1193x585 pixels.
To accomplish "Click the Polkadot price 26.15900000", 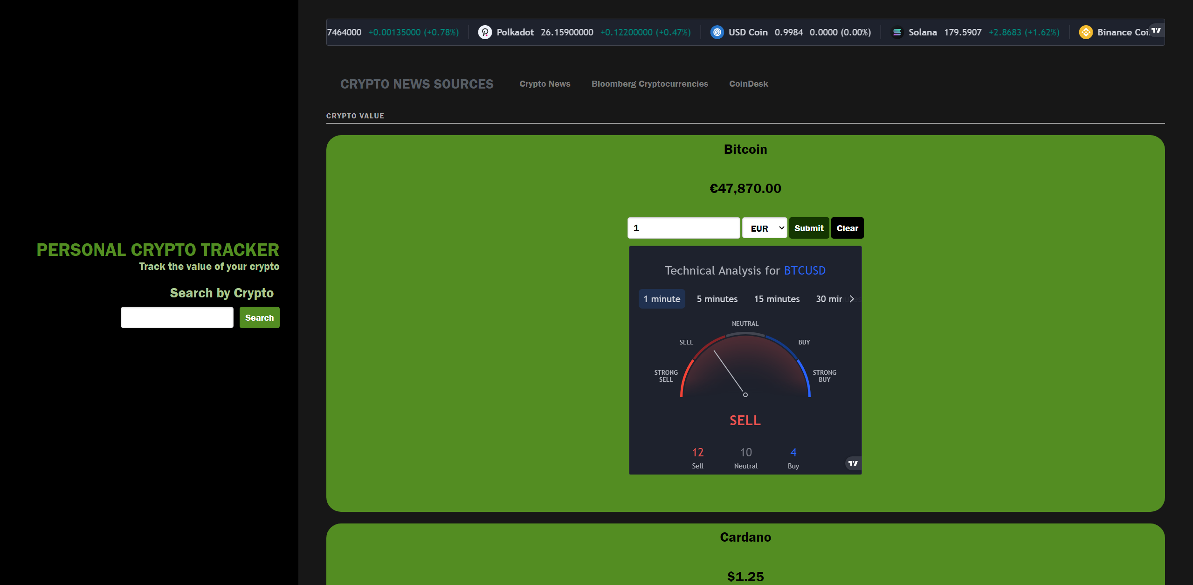I will pyautogui.click(x=567, y=32).
